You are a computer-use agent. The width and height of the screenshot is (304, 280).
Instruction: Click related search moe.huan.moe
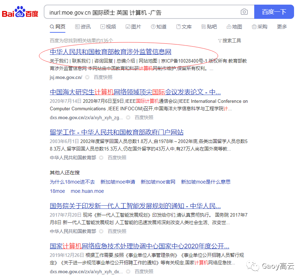[87, 191]
